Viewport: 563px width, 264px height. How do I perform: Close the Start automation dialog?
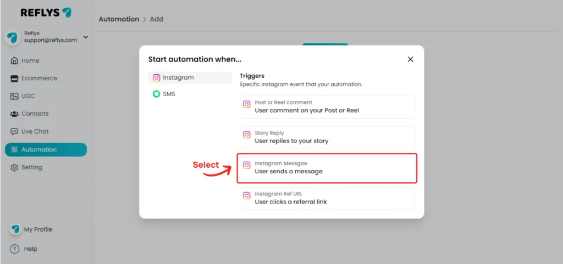click(410, 59)
